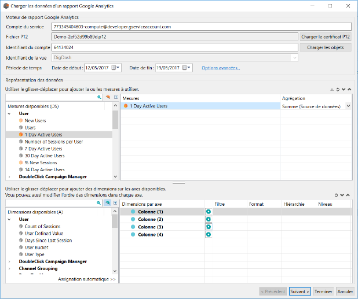Screen dimensions: 358x299
Task: Open the Agrégation Somme dropdown
Action: (x=348, y=106)
